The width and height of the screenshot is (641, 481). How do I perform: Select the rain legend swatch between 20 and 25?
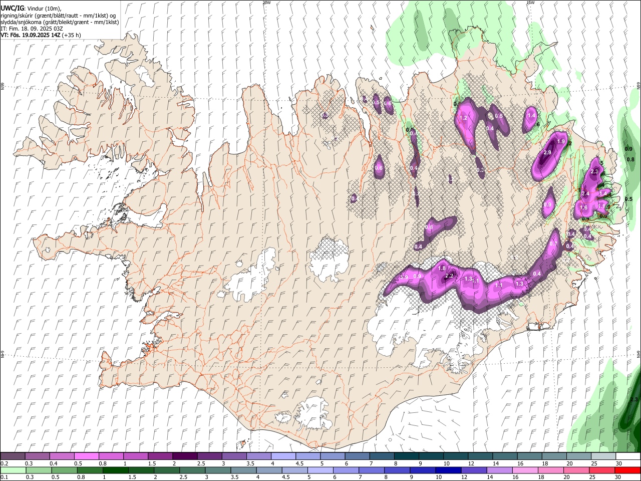pyautogui.click(x=576, y=470)
